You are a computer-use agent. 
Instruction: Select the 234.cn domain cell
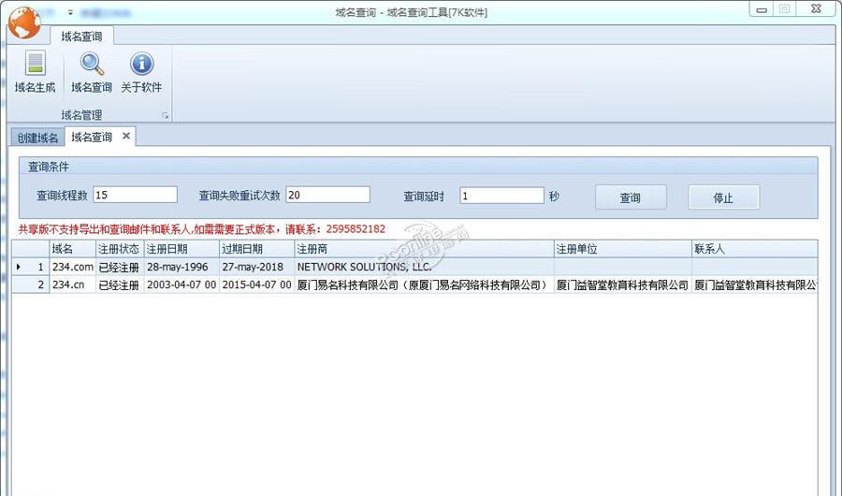pos(72,284)
